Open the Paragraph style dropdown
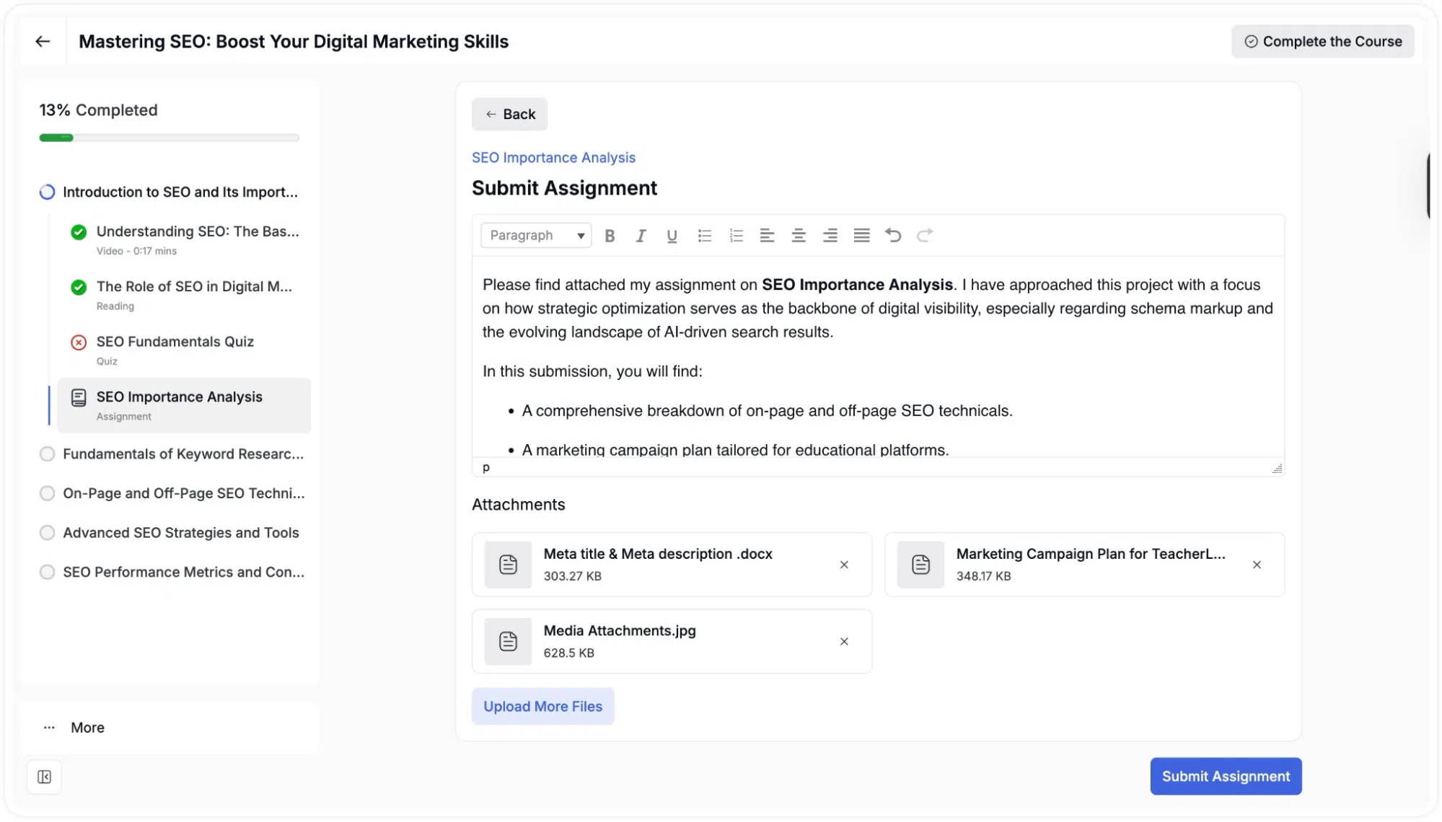The width and height of the screenshot is (1442, 822). (536, 236)
